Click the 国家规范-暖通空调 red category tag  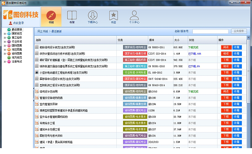tap(135, 53)
